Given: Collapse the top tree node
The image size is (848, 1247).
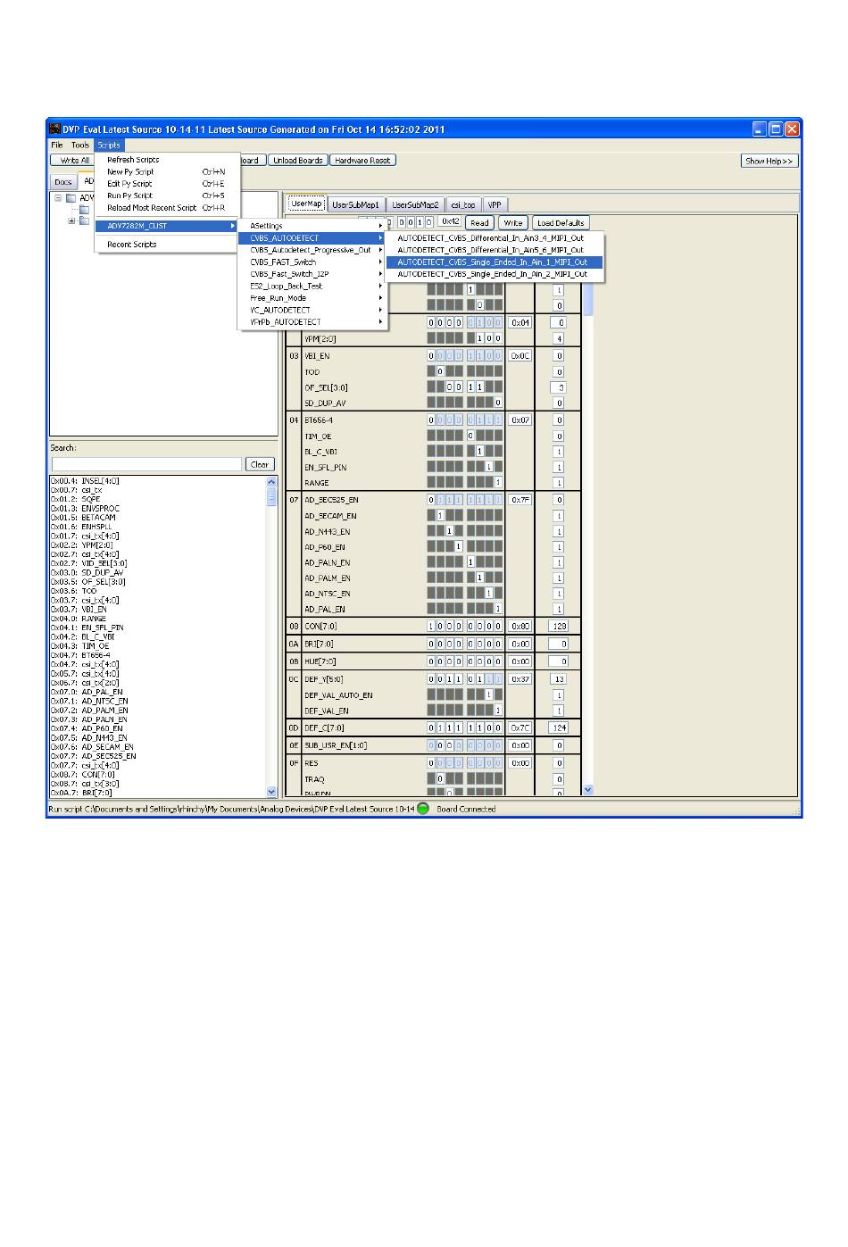Looking at the screenshot, I should pyautogui.click(x=58, y=198).
